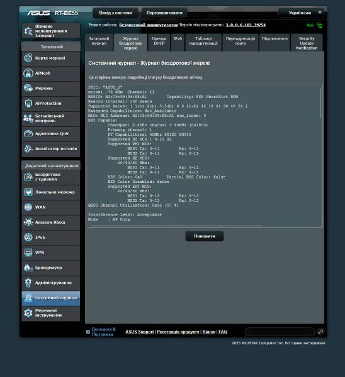This screenshot has height=377, width=345.
Task: Open the Оренда DHCP tab
Action: coord(159,42)
